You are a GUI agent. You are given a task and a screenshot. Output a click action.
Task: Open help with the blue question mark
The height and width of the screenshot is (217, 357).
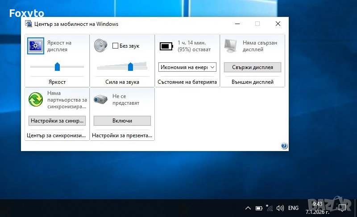click(x=284, y=146)
